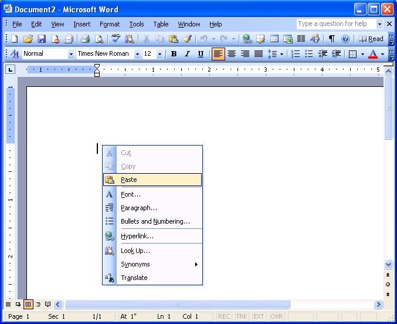This screenshot has height=324, width=397.
Task: Open Styles and Formatting pane
Action: coord(15,54)
